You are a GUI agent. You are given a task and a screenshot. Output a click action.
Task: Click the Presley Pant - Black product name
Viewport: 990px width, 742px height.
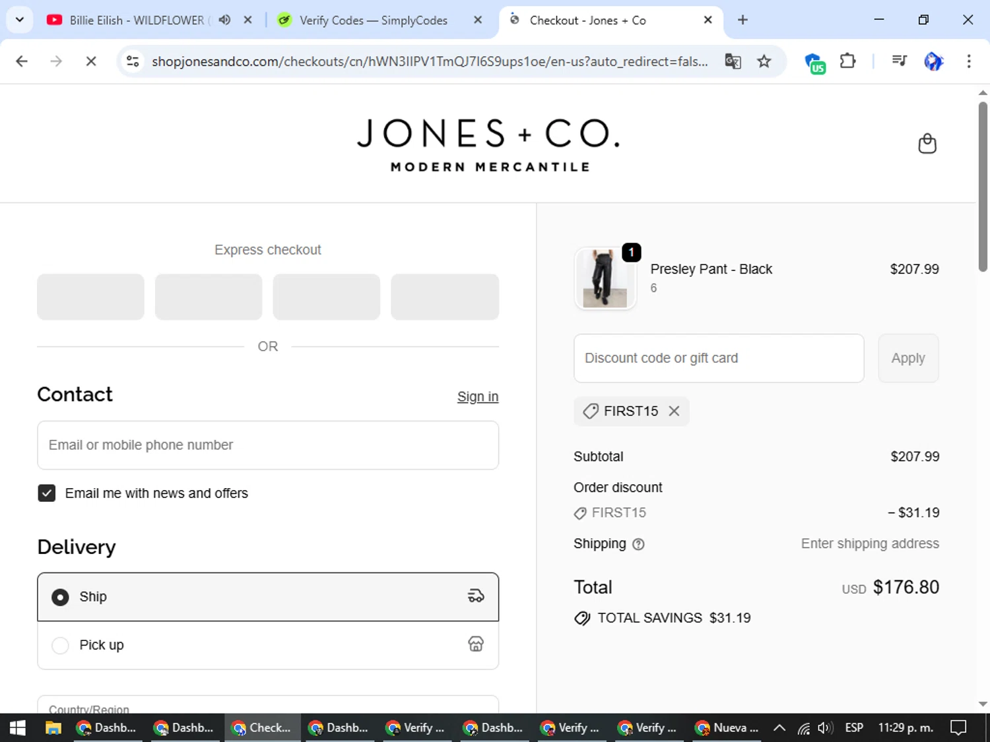pyautogui.click(x=711, y=269)
